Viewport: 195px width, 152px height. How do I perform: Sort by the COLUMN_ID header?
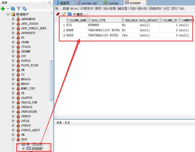click(169, 20)
